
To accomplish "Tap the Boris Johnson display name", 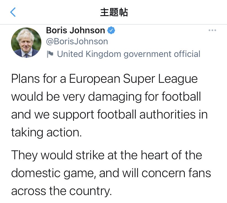I will click(x=75, y=30).
